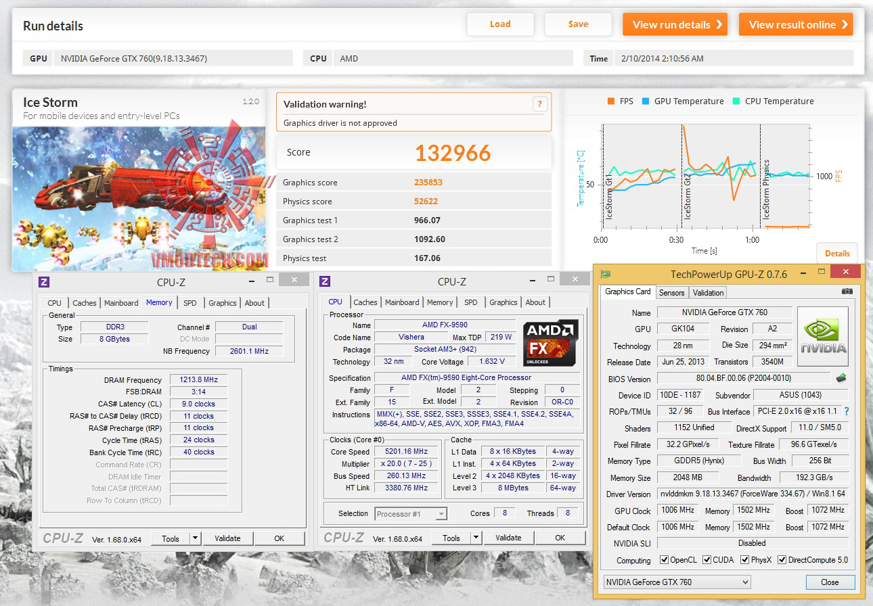Click the Close button in GPU-Z
Viewport: 873px width, 606px height.
coord(830,582)
